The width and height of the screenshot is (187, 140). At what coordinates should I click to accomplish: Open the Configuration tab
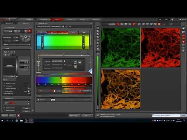(43, 19)
